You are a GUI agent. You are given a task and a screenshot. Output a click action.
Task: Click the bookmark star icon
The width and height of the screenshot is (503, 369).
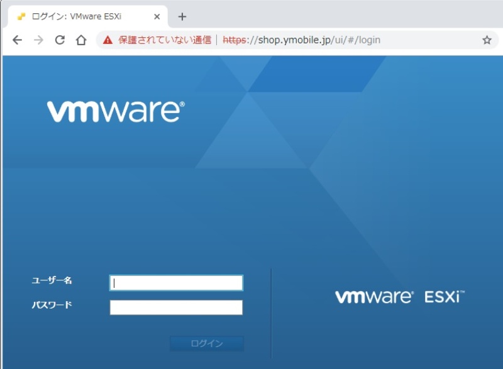(x=487, y=39)
